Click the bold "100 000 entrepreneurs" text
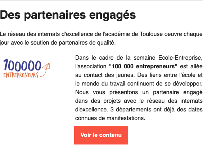 (143, 66)
